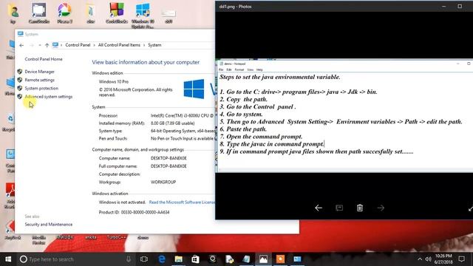Open clock showing 10:26 PM
This screenshot has height=266, width=473.
[x=443, y=259]
